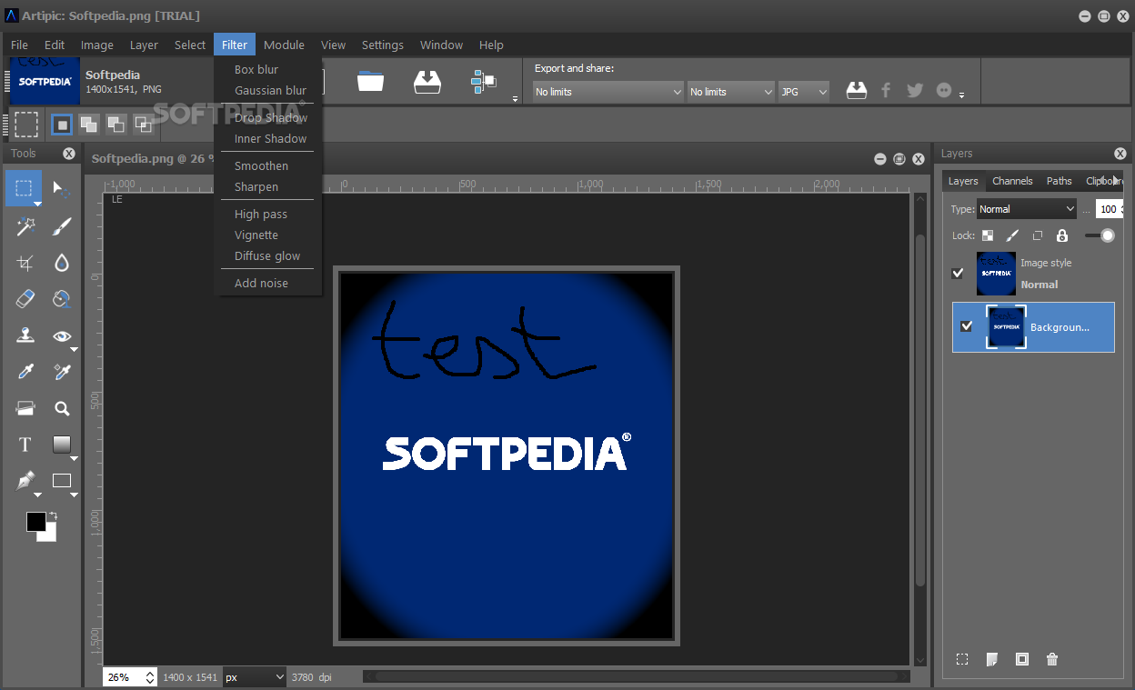Open the JPG format dropdown
The image size is (1135, 690).
[804, 92]
